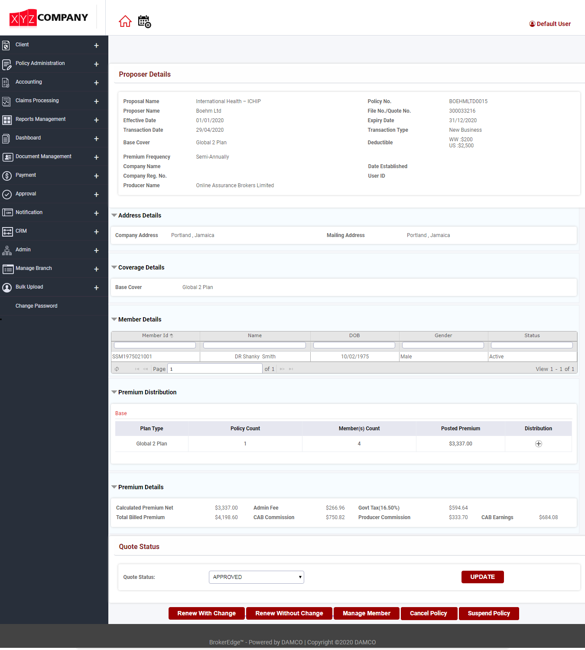Image resolution: width=585 pixels, height=650 pixels.
Task: Click the Document Management sidebar icon
Action: point(7,157)
